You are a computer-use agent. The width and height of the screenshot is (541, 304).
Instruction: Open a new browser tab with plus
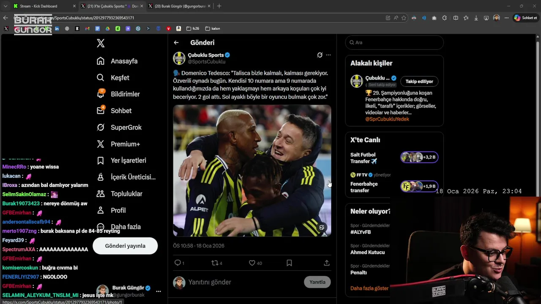coord(219,6)
